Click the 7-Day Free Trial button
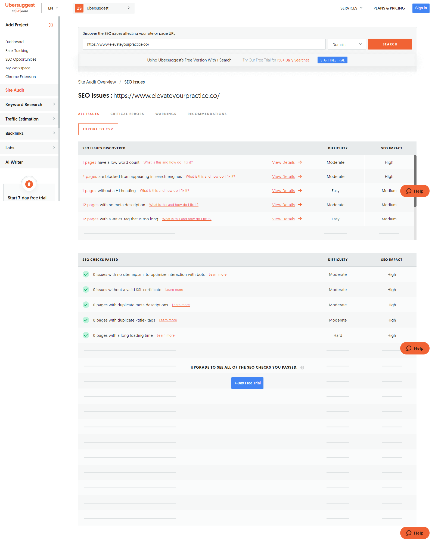The width and height of the screenshot is (435, 543). [x=247, y=383]
